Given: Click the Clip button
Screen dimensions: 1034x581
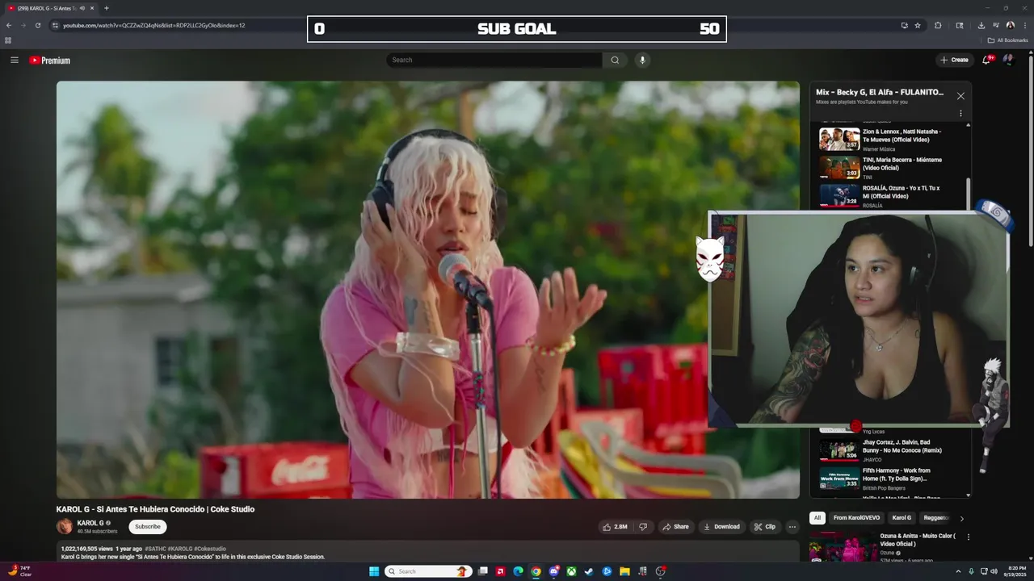Looking at the screenshot, I should 764,527.
